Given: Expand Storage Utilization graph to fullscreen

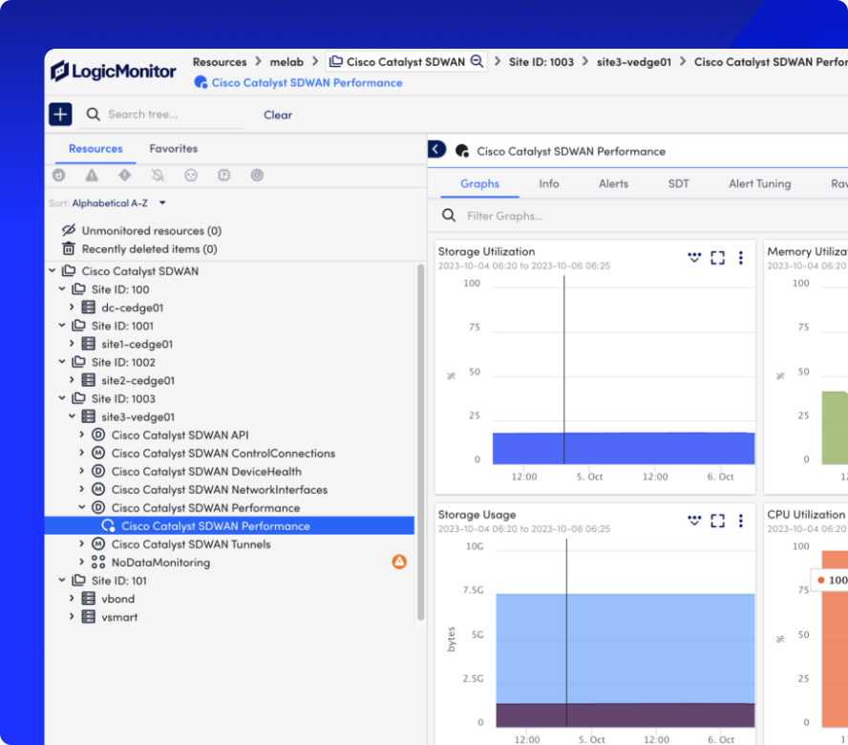Looking at the screenshot, I should (x=718, y=258).
